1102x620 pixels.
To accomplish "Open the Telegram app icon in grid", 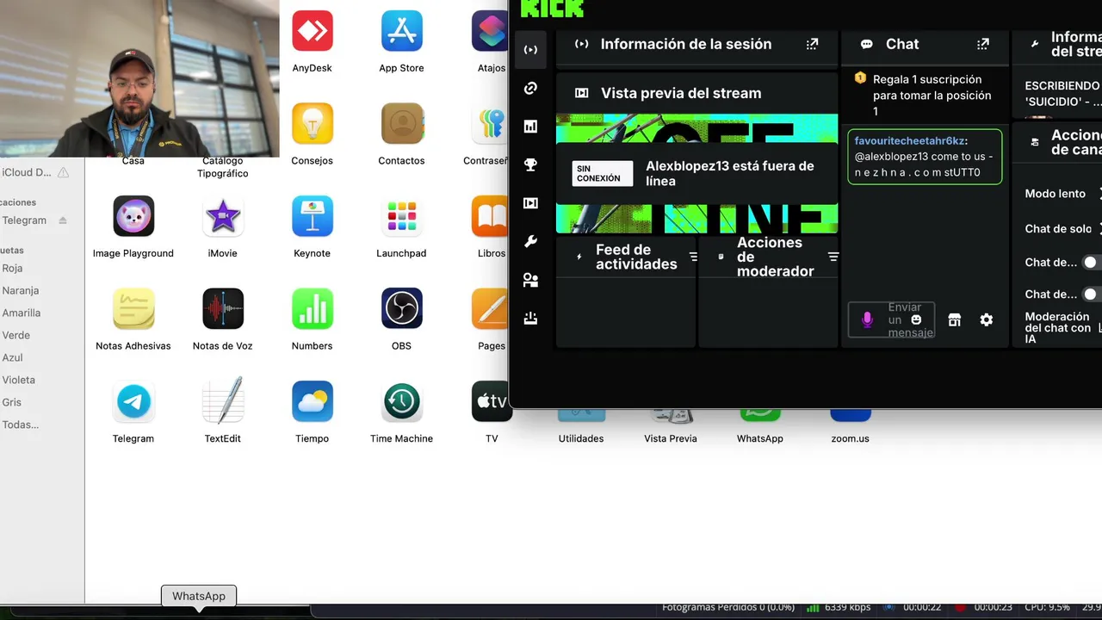I will coord(133,401).
